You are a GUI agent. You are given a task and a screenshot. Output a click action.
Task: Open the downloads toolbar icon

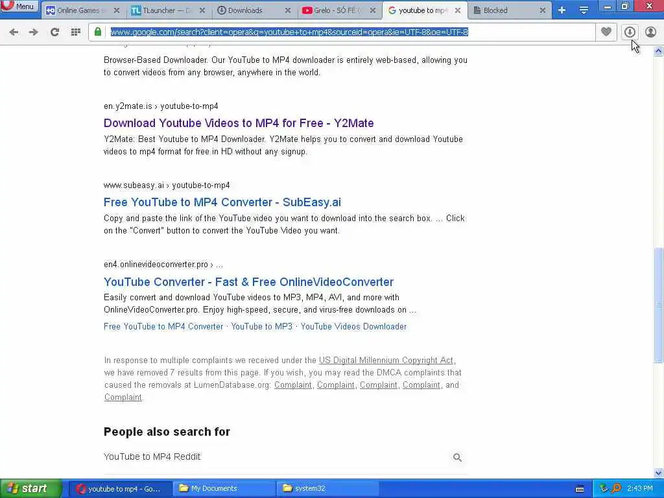630,32
